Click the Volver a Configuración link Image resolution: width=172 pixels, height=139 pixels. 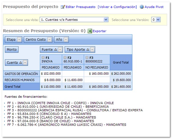117,7
